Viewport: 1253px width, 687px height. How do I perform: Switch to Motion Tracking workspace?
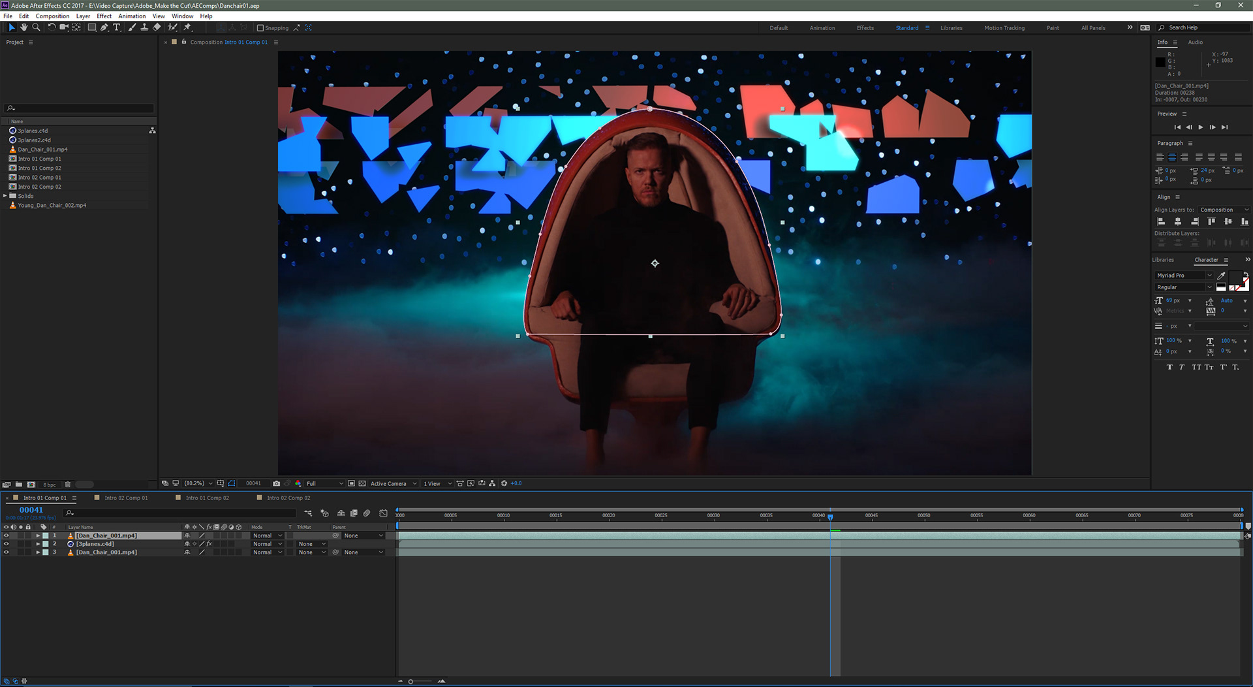(x=1004, y=28)
